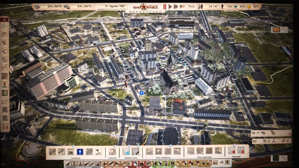Select the snowflake depot icon under Mantenimiento
The image size is (299, 168).
click(x=126, y=152)
